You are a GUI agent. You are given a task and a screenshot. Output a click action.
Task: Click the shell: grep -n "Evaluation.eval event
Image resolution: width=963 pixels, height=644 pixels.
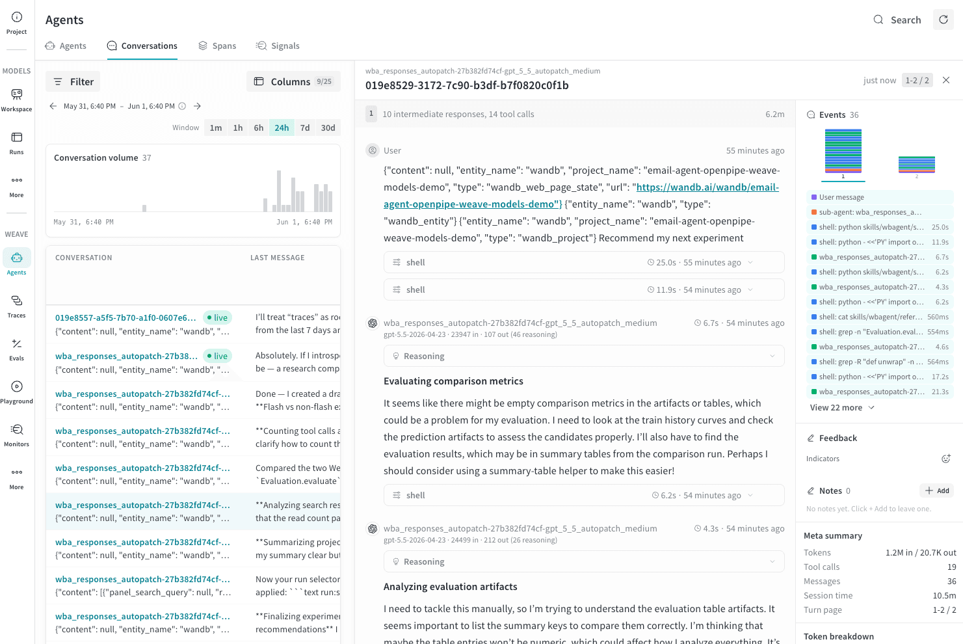(880, 332)
